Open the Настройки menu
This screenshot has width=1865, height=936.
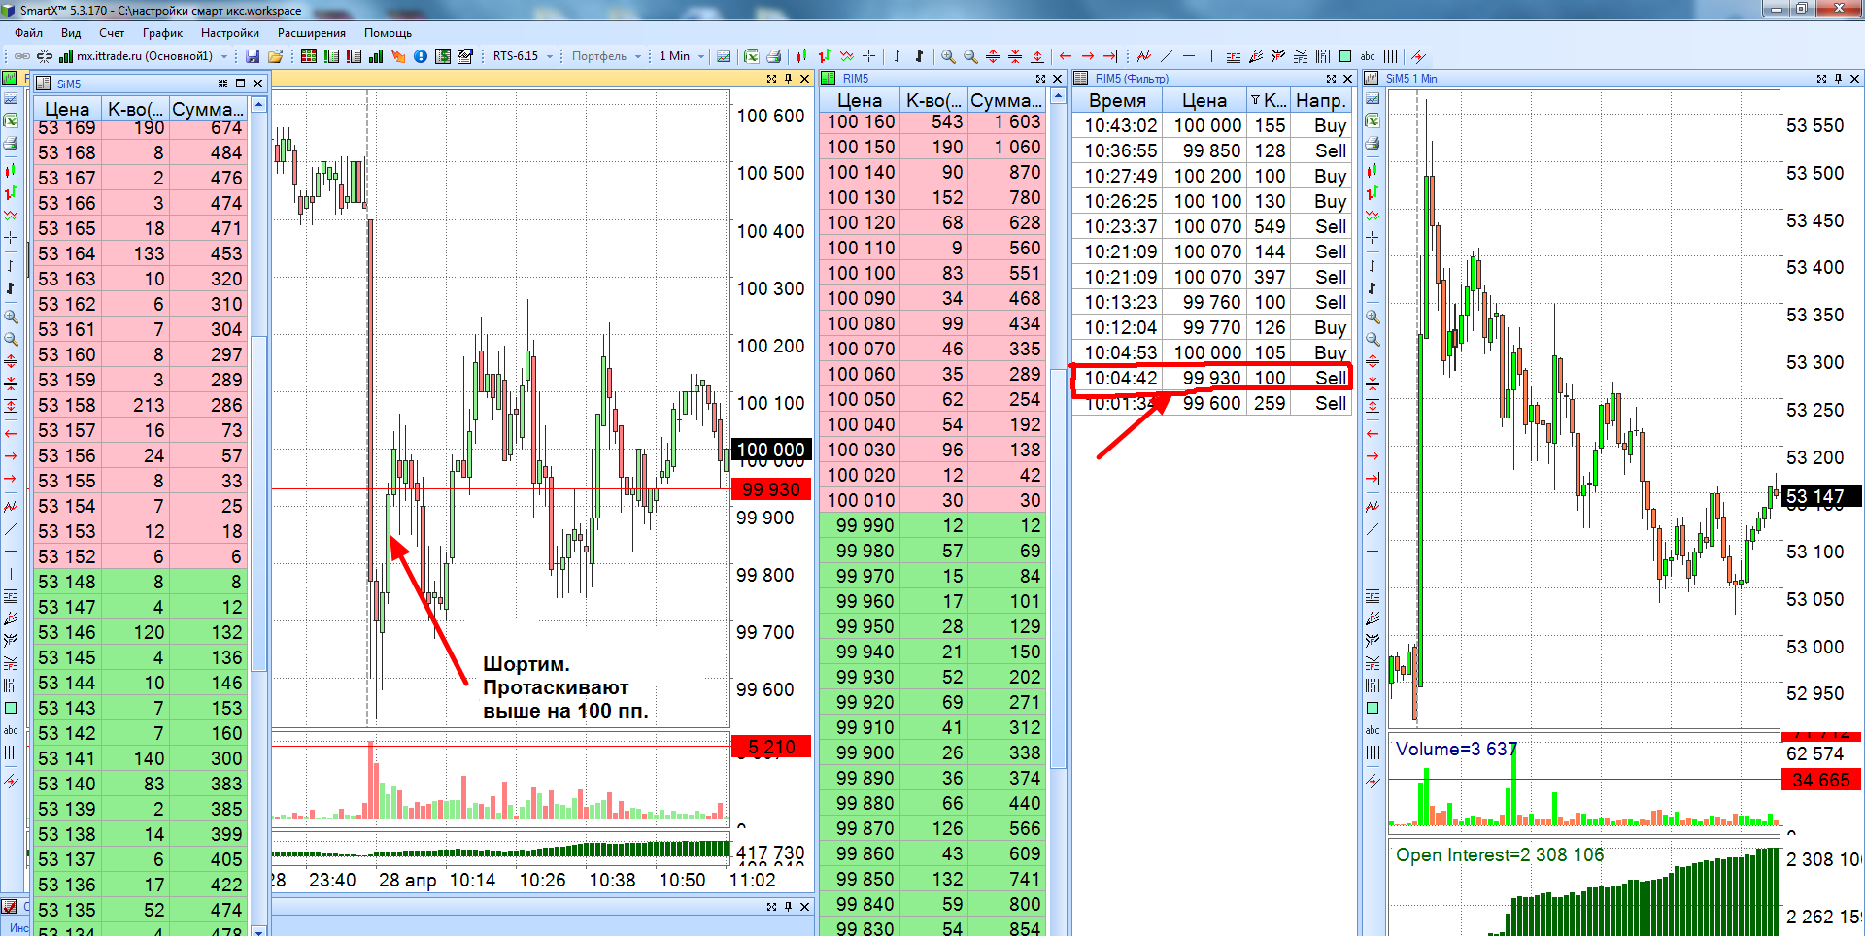(x=230, y=33)
